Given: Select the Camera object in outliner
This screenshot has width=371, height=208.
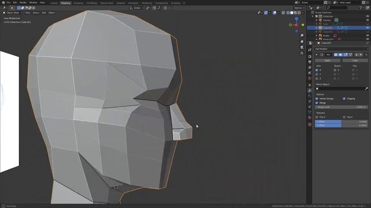Looking at the screenshot, I should point(327,20).
